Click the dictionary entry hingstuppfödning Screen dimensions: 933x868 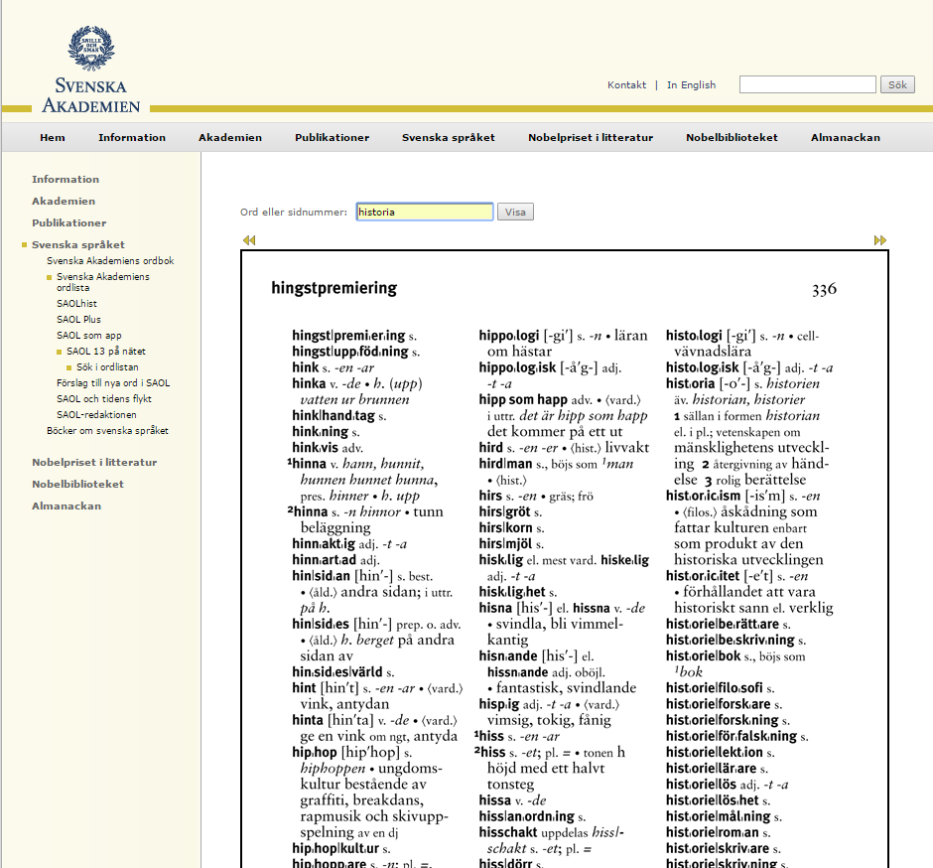[350, 352]
